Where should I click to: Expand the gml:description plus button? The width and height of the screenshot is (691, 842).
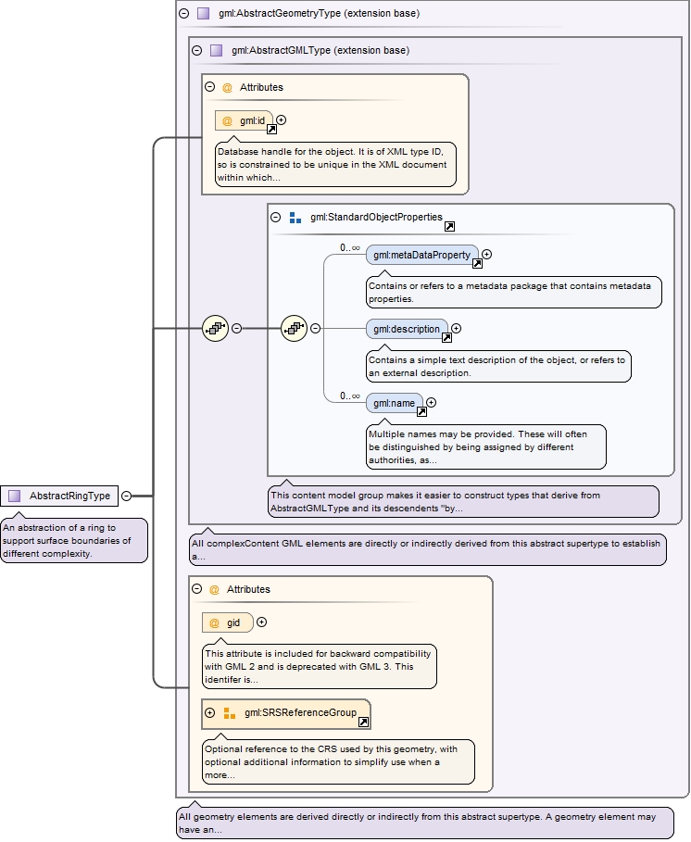[456, 328]
